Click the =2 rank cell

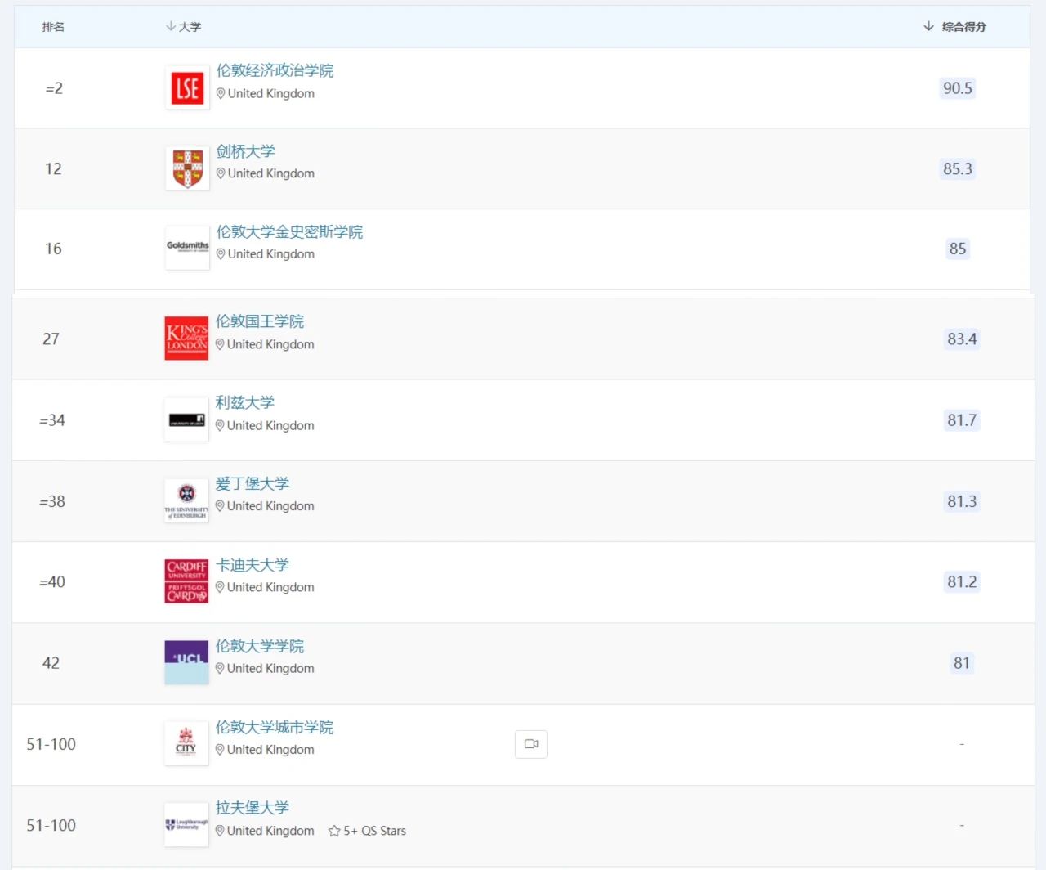pyautogui.click(x=54, y=88)
